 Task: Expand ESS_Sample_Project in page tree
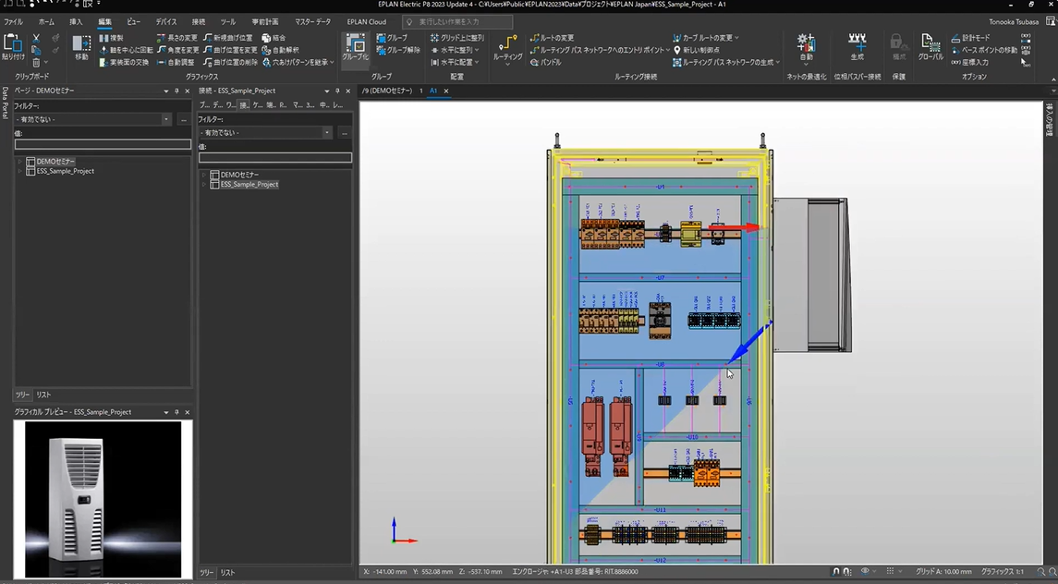click(19, 171)
